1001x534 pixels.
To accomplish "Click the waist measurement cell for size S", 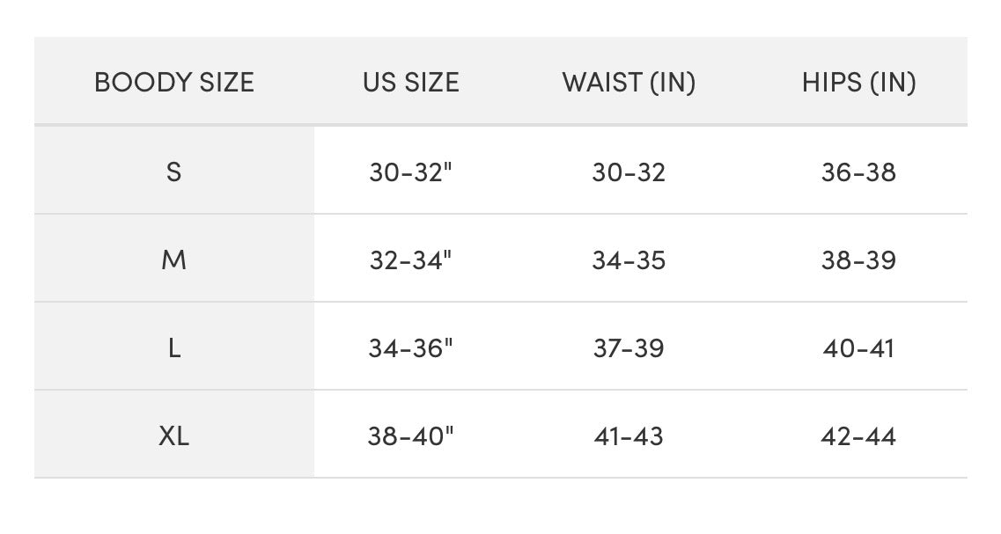I will coord(629,172).
